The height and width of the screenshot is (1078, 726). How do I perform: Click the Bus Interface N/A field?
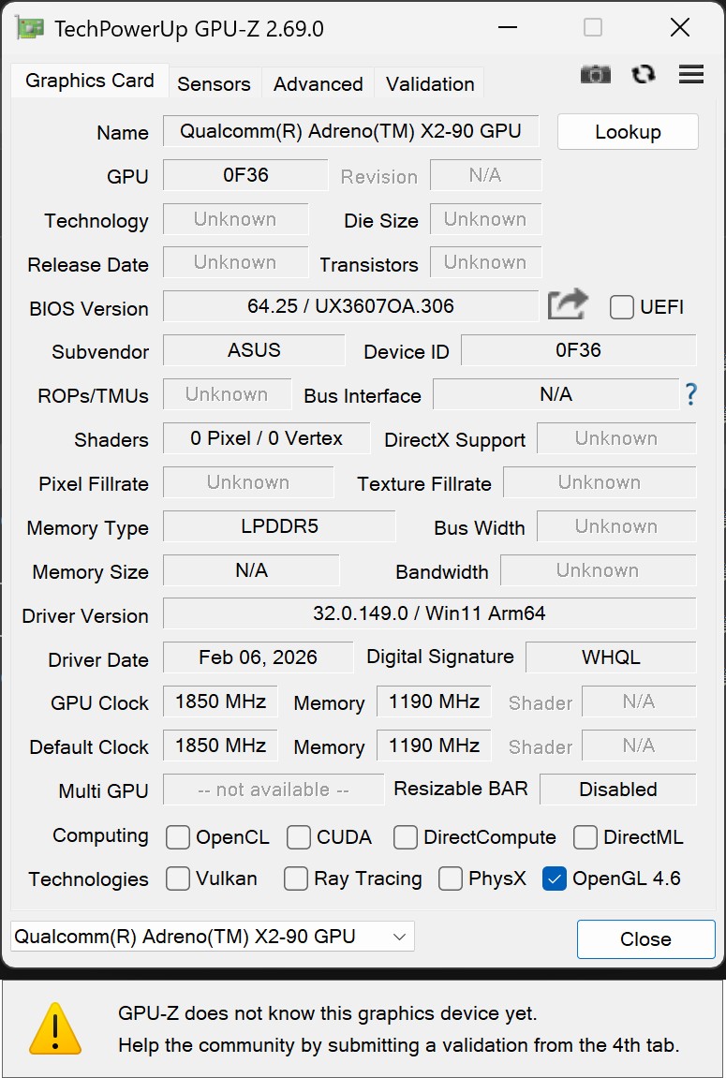point(556,394)
